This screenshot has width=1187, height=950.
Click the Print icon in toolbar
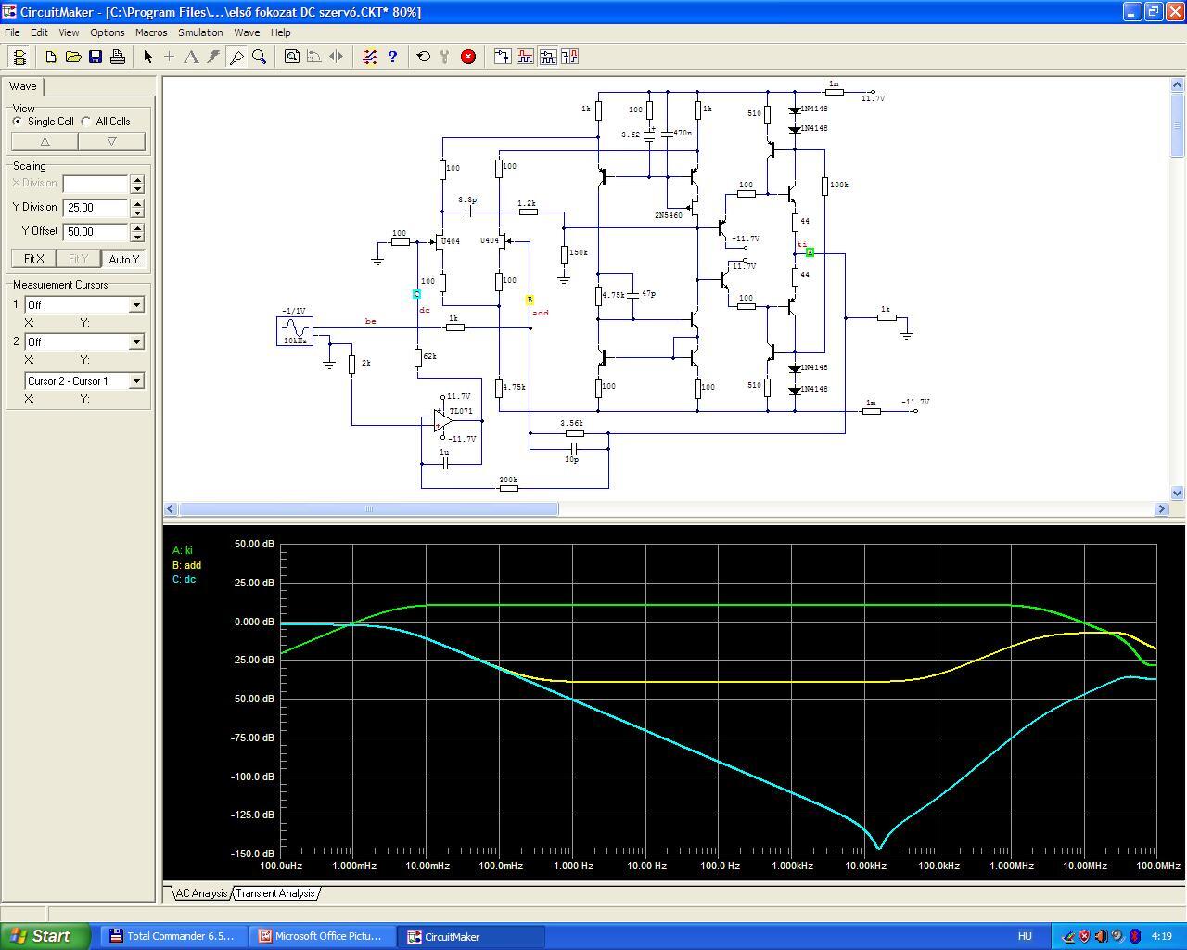click(118, 57)
